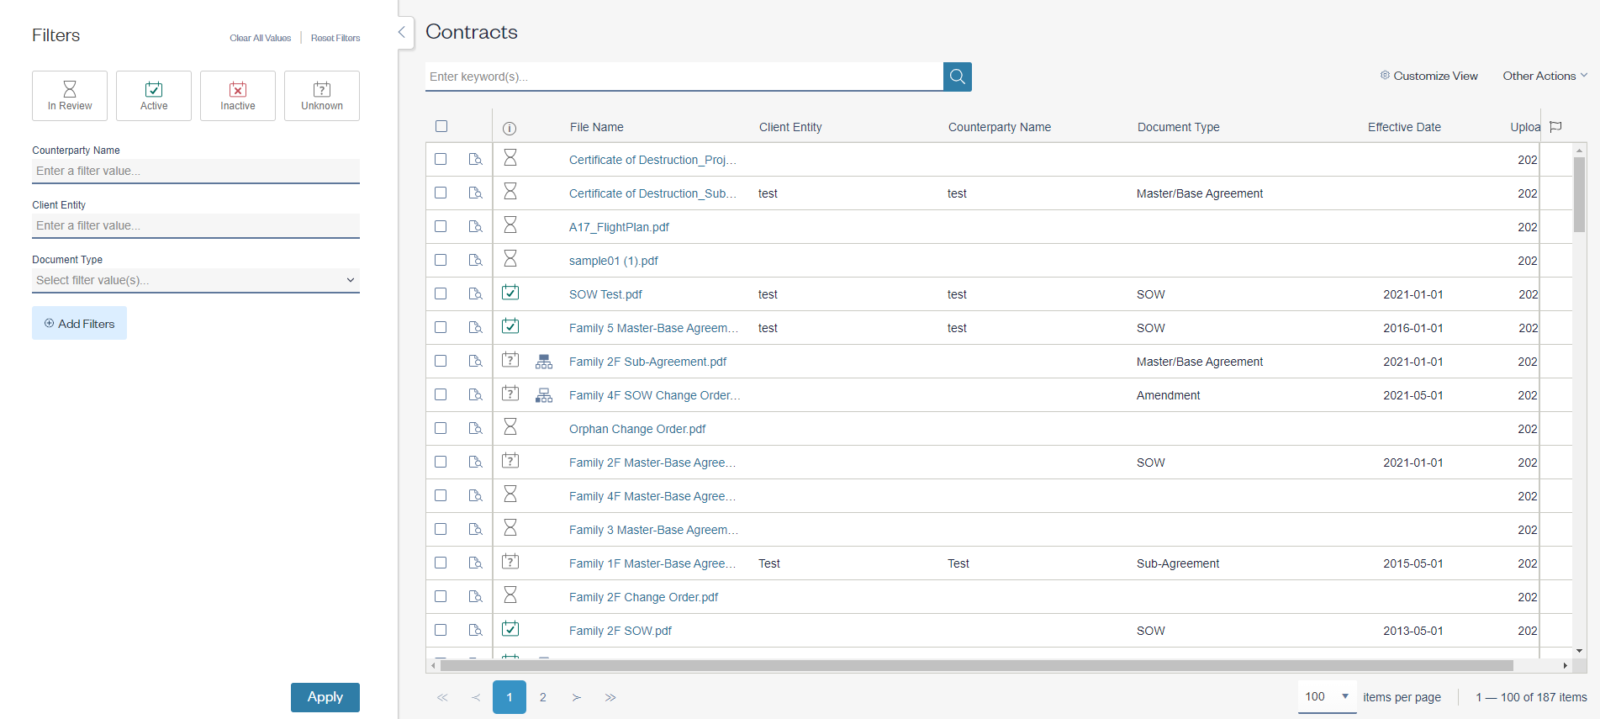Open document preview icon for SOW Test.pdf

coord(475,294)
